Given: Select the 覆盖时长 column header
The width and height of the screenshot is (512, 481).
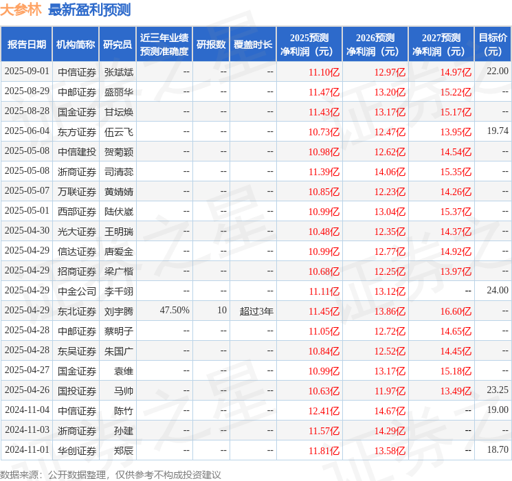Looking at the screenshot, I should (x=253, y=45).
